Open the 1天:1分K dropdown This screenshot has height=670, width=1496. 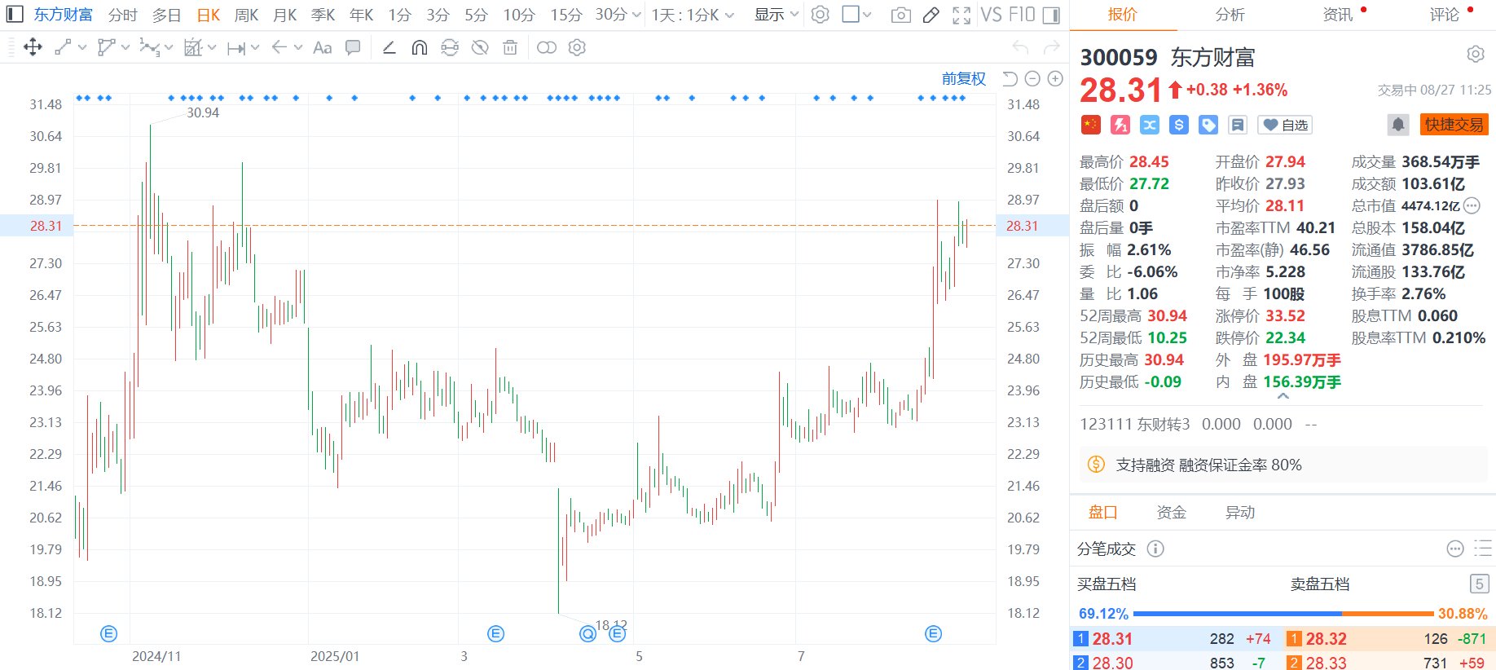coord(693,15)
